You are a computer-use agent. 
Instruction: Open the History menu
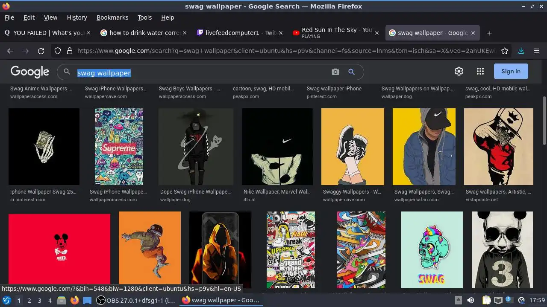coord(77,17)
